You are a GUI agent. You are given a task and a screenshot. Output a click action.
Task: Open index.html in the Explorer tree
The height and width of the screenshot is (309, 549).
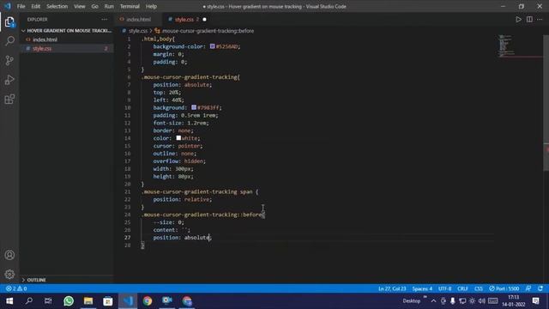[45, 40]
